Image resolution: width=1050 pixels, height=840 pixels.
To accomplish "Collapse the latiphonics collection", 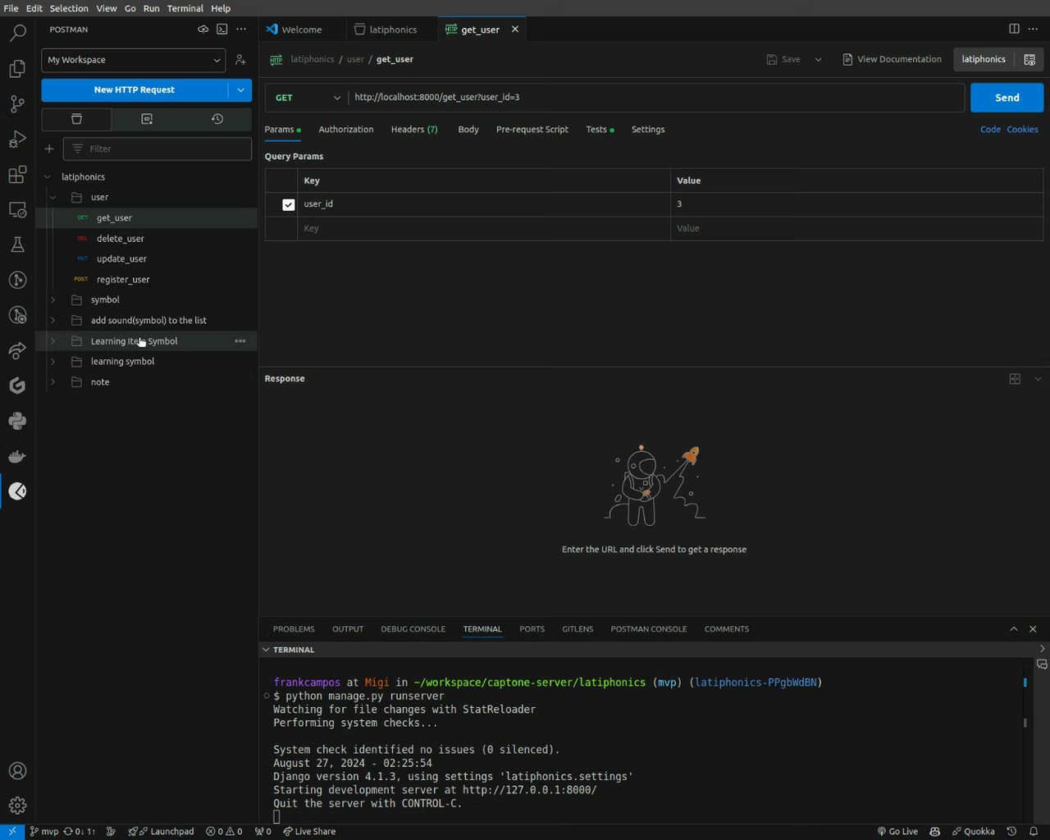I will [48, 177].
